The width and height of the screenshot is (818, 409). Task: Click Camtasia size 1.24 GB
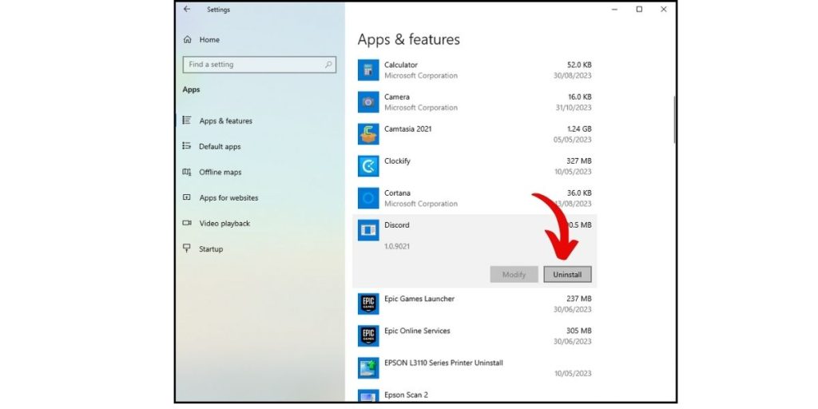pos(579,129)
